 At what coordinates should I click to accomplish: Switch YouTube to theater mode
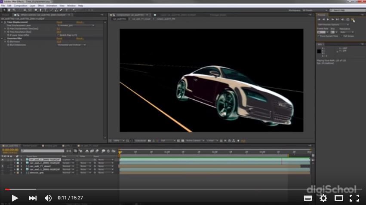point(339,198)
